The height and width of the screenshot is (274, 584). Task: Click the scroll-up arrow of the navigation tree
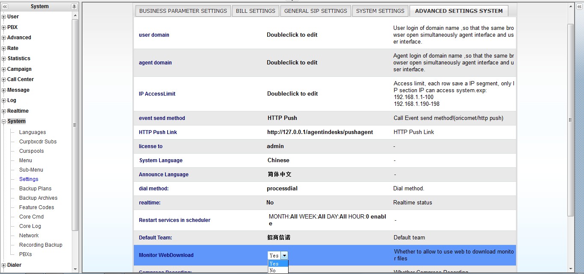coord(75,15)
